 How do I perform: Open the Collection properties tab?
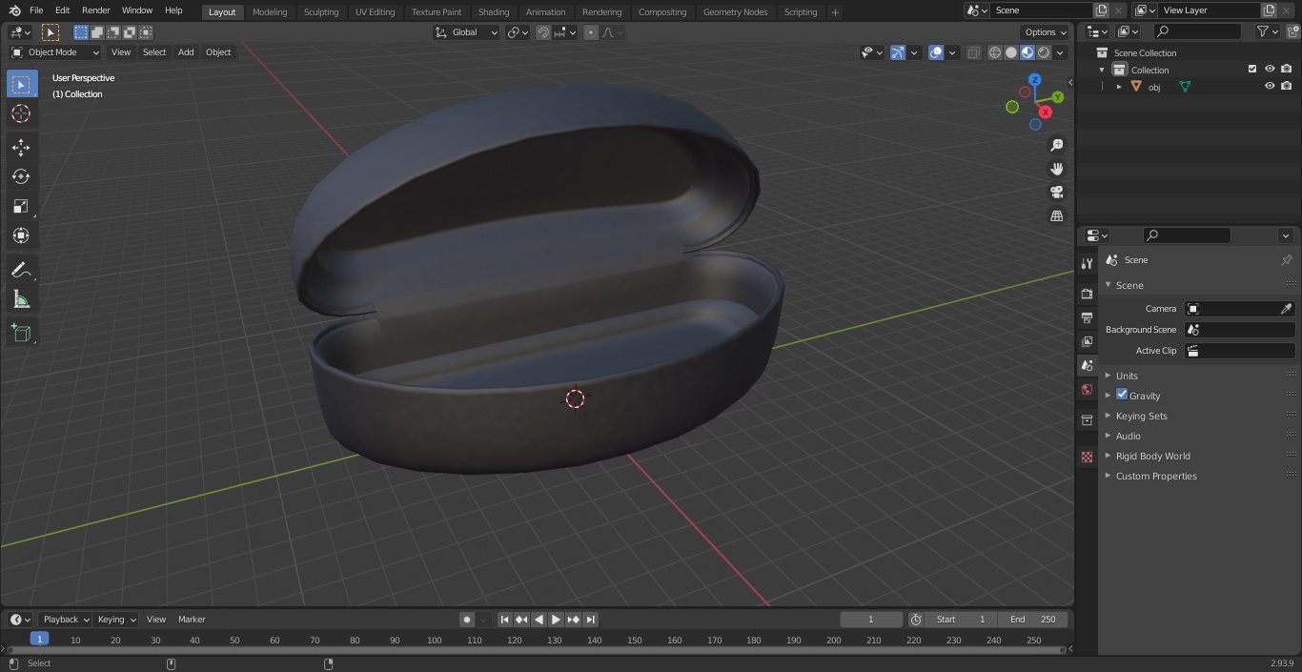point(1087,420)
